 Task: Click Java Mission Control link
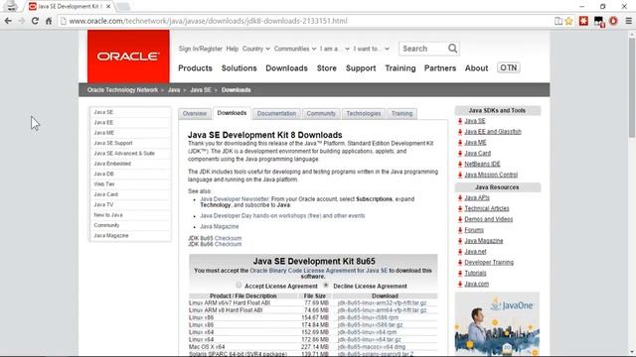(491, 175)
